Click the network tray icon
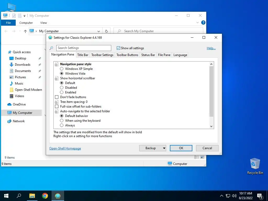Screen dimensions: 268x201 (228, 196)
